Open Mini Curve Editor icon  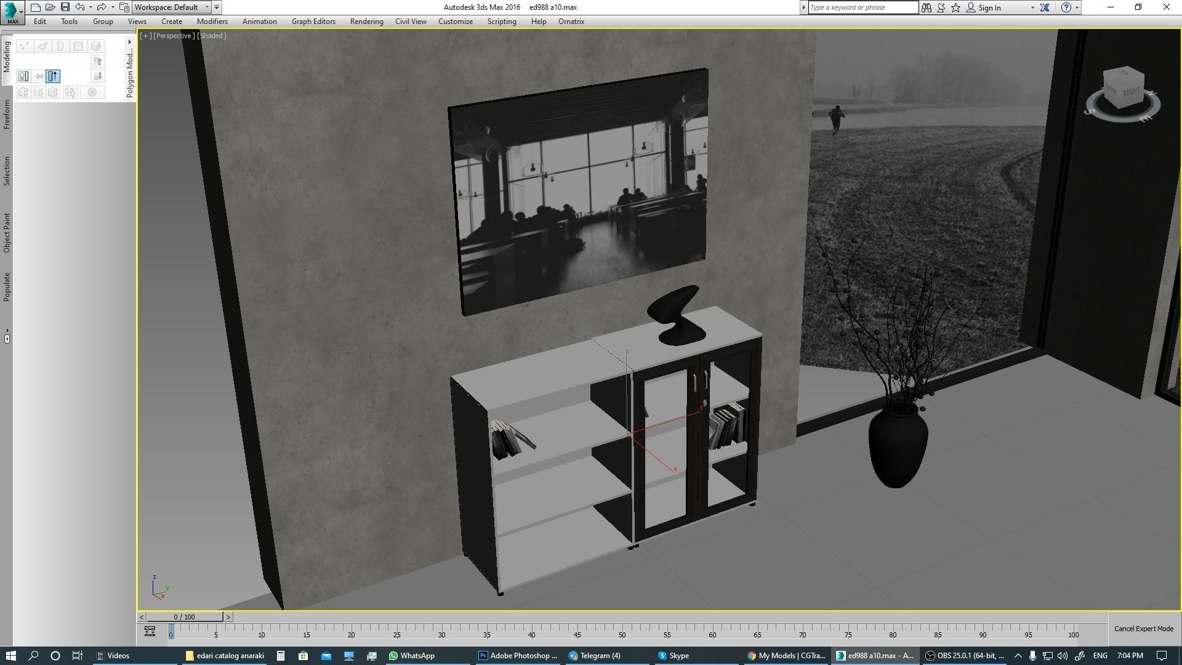(x=150, y=631)
